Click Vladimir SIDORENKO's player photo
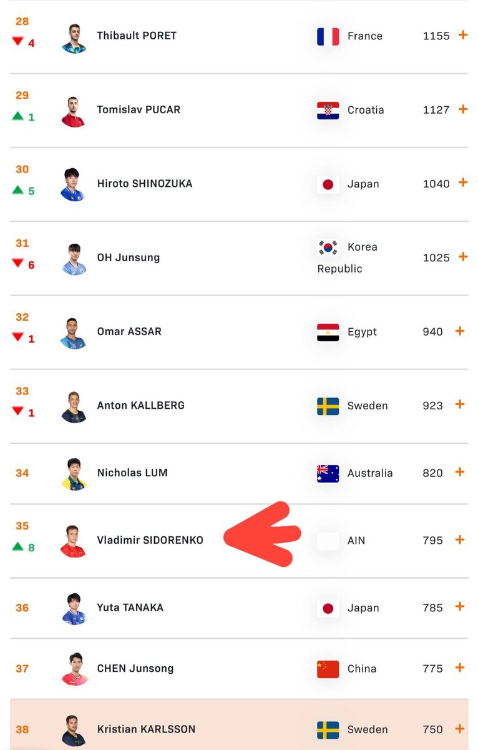Screen dimensions: 478x750 click(74, 541)
